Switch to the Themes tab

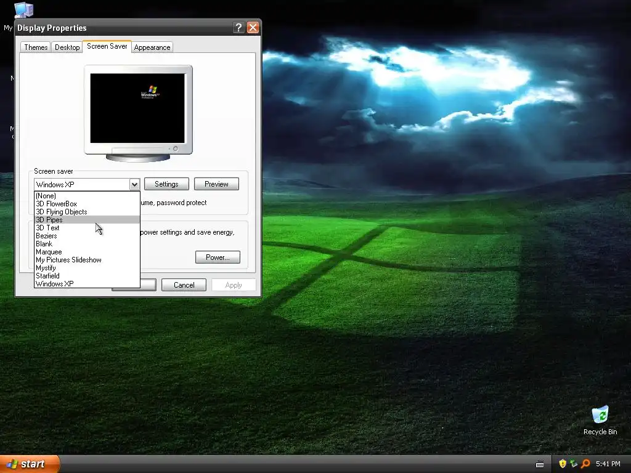pyautogui.click(x=36, y=47)
